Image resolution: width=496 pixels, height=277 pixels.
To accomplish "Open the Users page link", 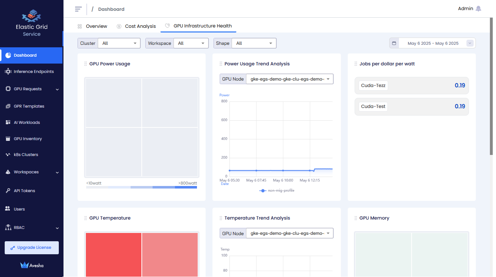I will coord(19,209).
